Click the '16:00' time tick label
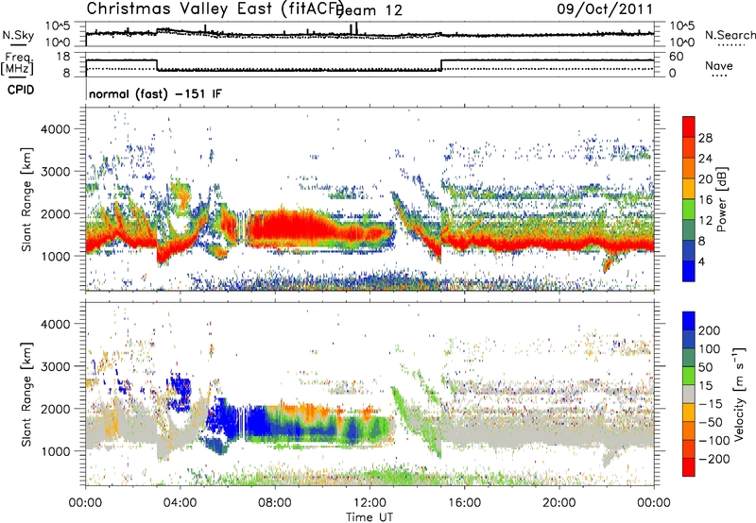Viewport: 756px width, 523px height. point(464,503)
